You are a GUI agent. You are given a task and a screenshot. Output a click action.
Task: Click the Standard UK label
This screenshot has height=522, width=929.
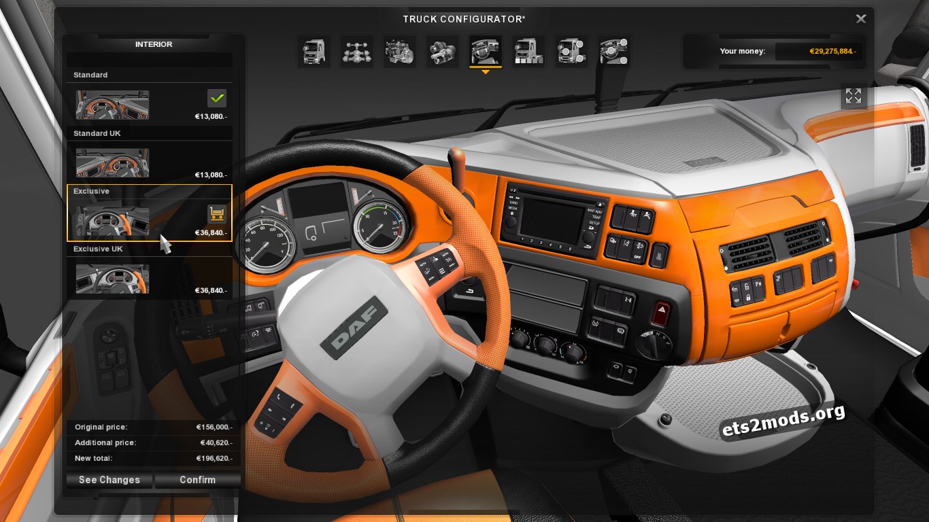[x=97, y=133]
